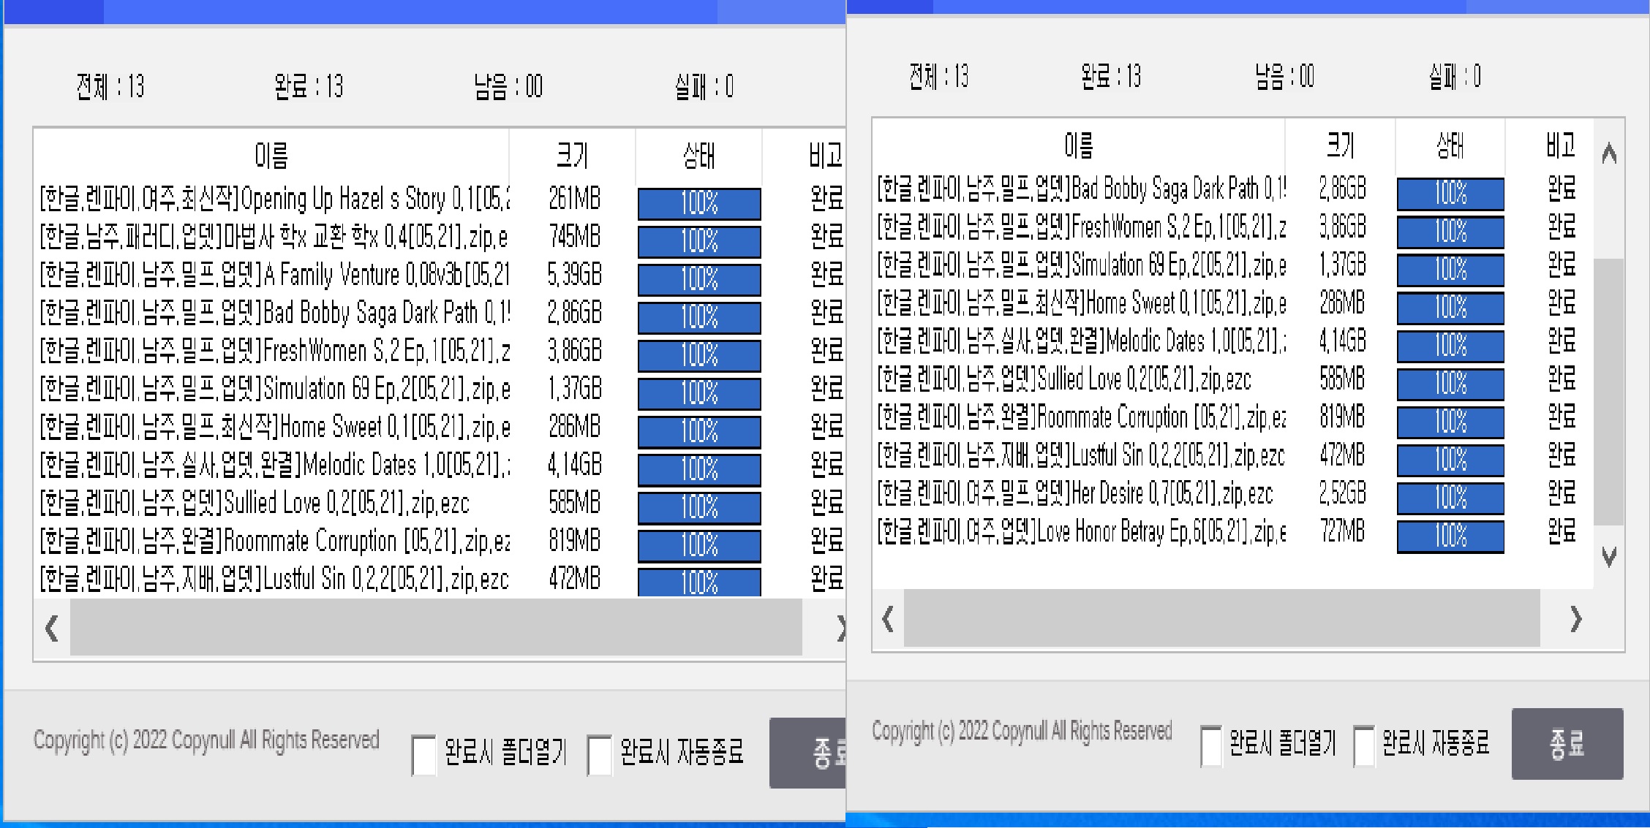Click right arrow of right window's horizontal scrollbar

coord(1575,619)
